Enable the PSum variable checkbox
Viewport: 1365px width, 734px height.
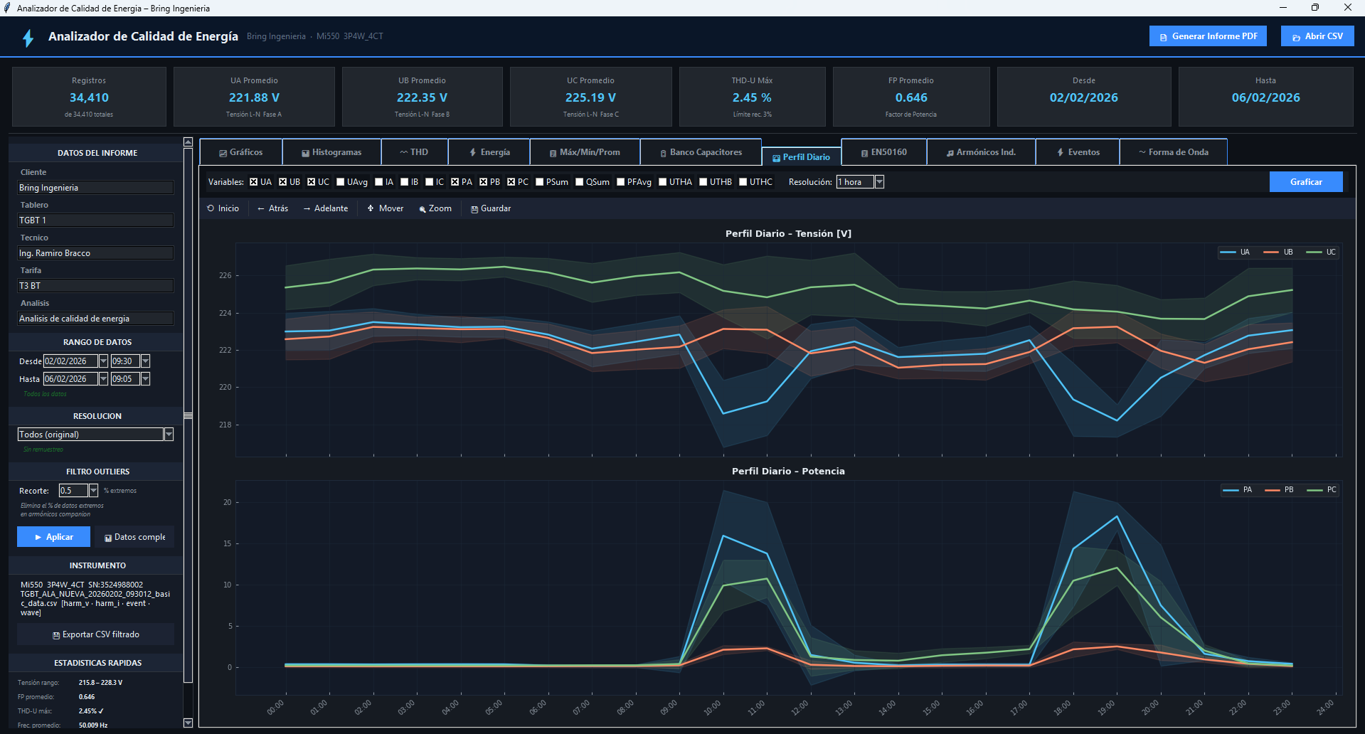(540, 182)
